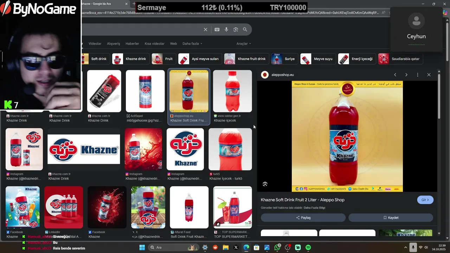Image resolution: width=450 pixels, height=253 pixels.
Task: Close the Khazne Google search tab
Action: (127, 4)
